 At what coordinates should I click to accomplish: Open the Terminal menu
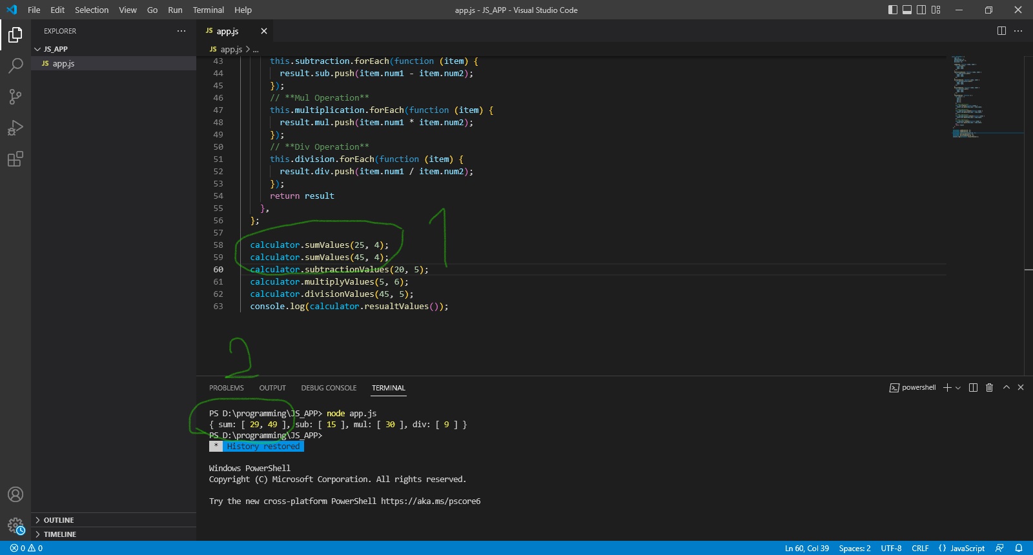209,10
